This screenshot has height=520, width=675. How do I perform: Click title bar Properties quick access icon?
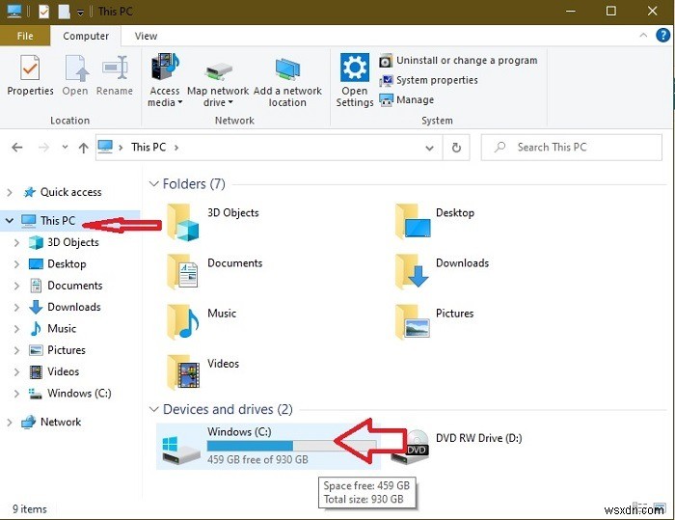pos(44,12)
